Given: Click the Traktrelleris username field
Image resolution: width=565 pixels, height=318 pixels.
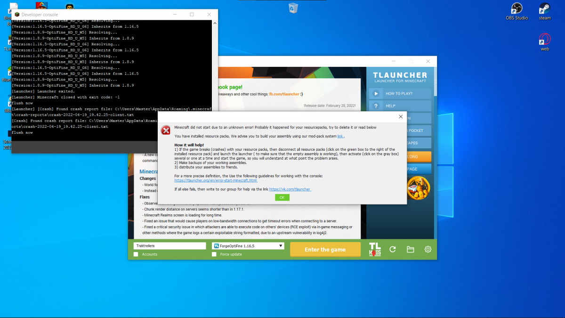Looking at the screenshot, I should point(170,245).
